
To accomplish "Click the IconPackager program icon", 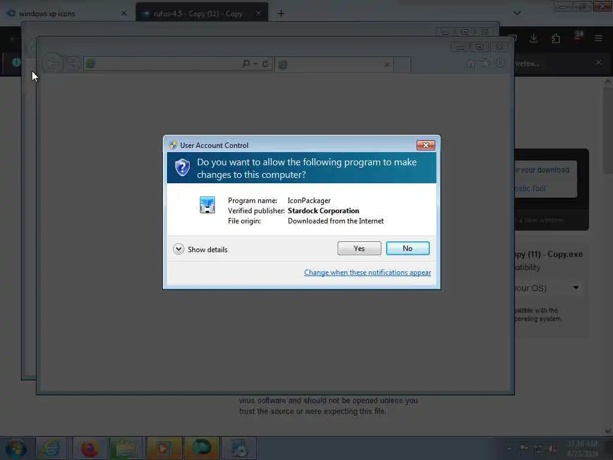I will pos(207,205).
